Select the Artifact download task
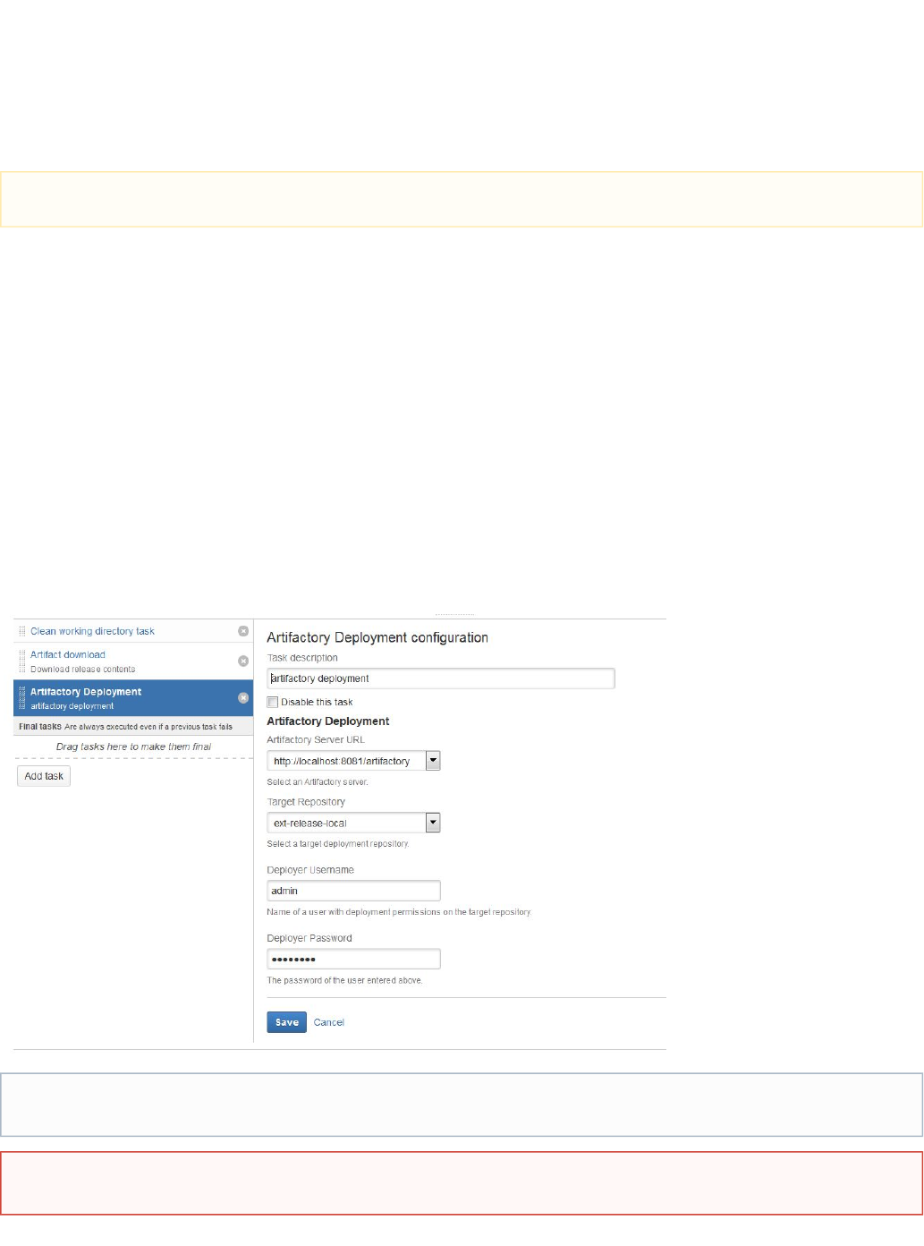Viewport: 924px width, 1246px height. 68,654
